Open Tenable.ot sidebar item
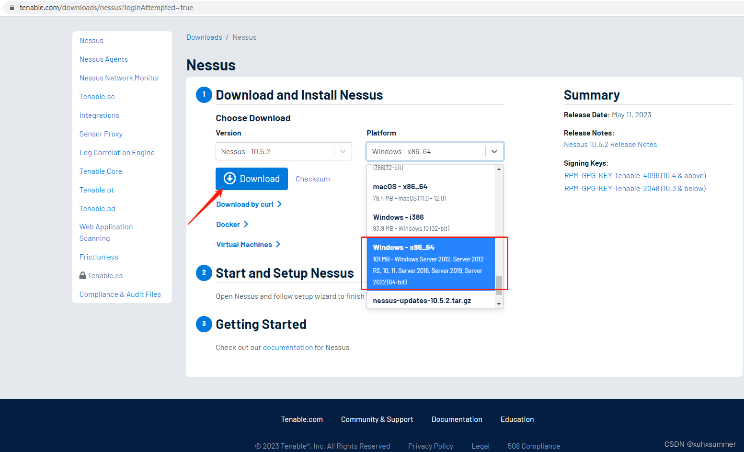 tap(96, 190)
